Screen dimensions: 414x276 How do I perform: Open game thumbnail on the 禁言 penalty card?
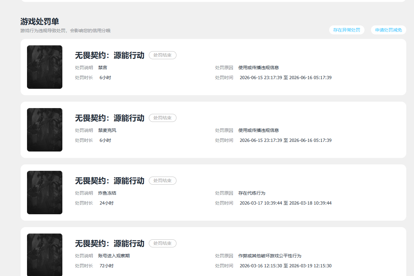click(45, 67)
